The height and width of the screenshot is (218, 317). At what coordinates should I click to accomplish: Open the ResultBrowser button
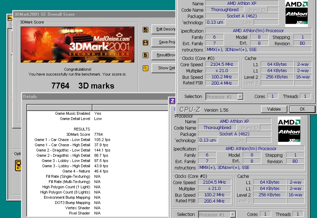[x=164, y=55]
